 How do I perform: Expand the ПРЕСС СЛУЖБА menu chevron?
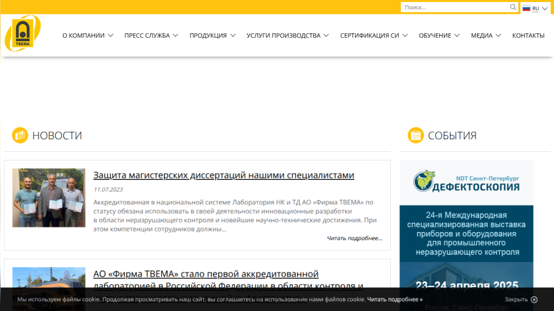click(176, 35)
